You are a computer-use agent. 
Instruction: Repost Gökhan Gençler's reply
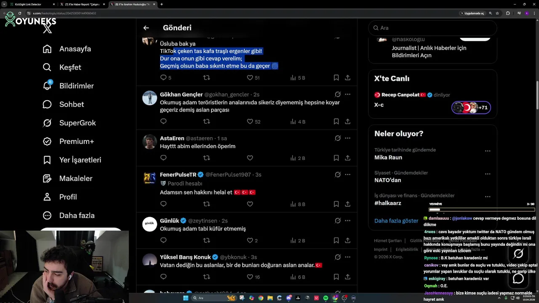click(206, 122)
